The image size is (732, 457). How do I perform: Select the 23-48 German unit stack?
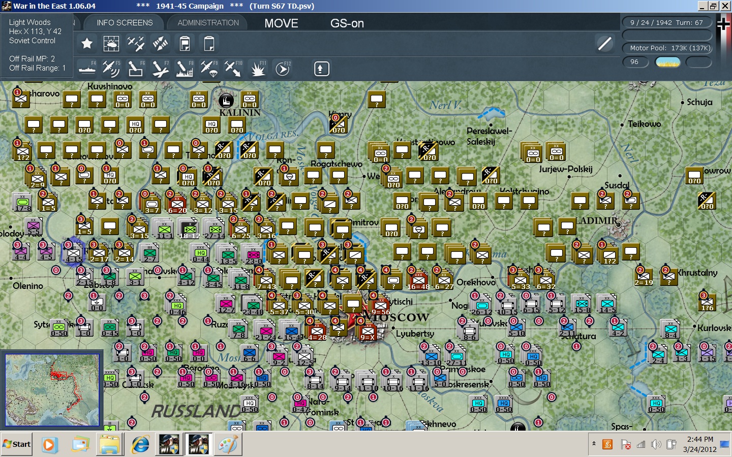pos(253,305)
